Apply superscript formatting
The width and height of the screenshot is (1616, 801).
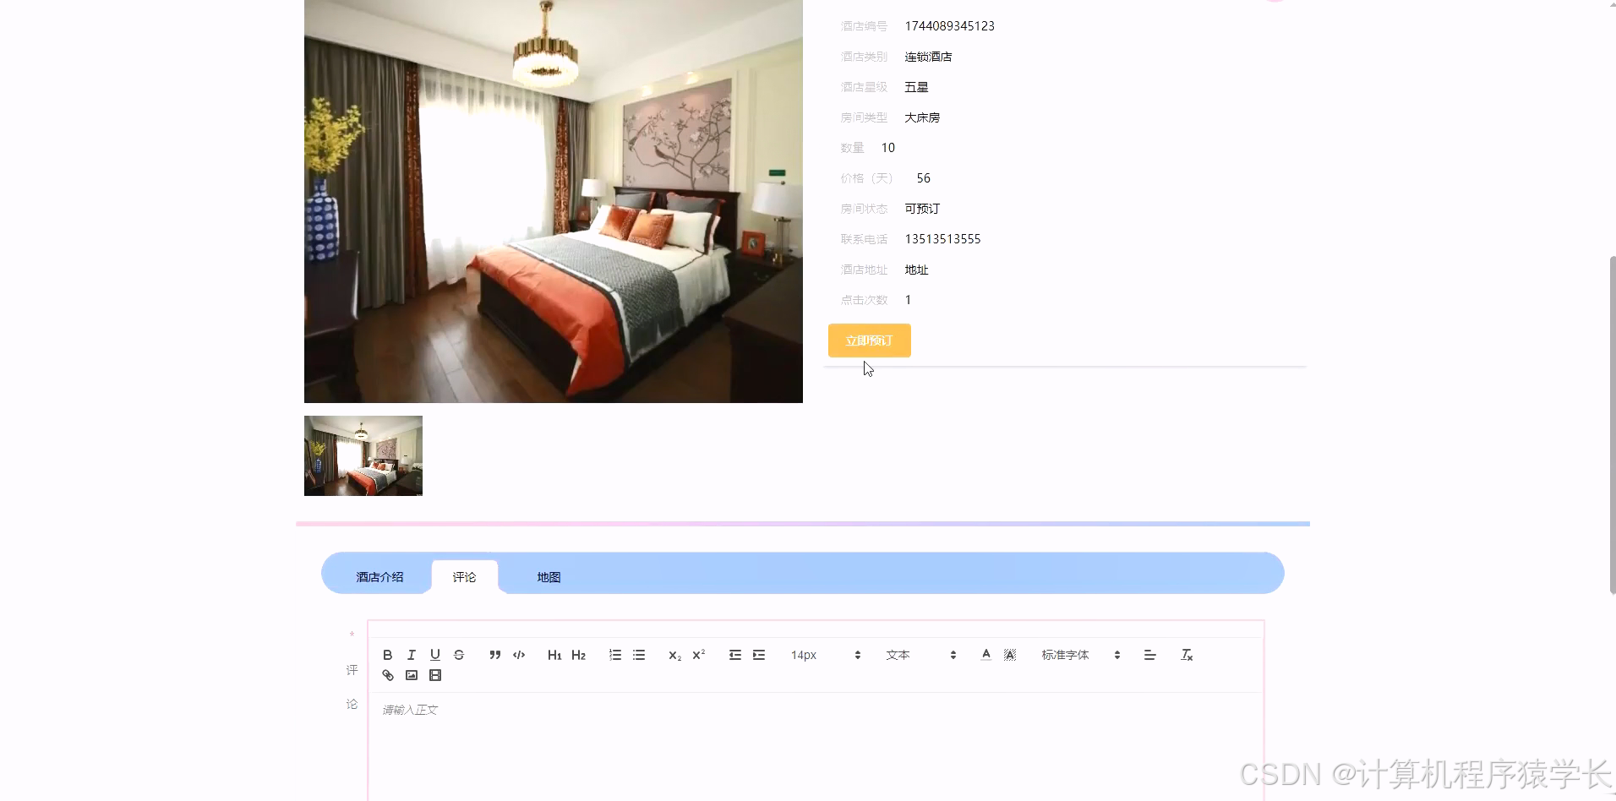[699, 655]
